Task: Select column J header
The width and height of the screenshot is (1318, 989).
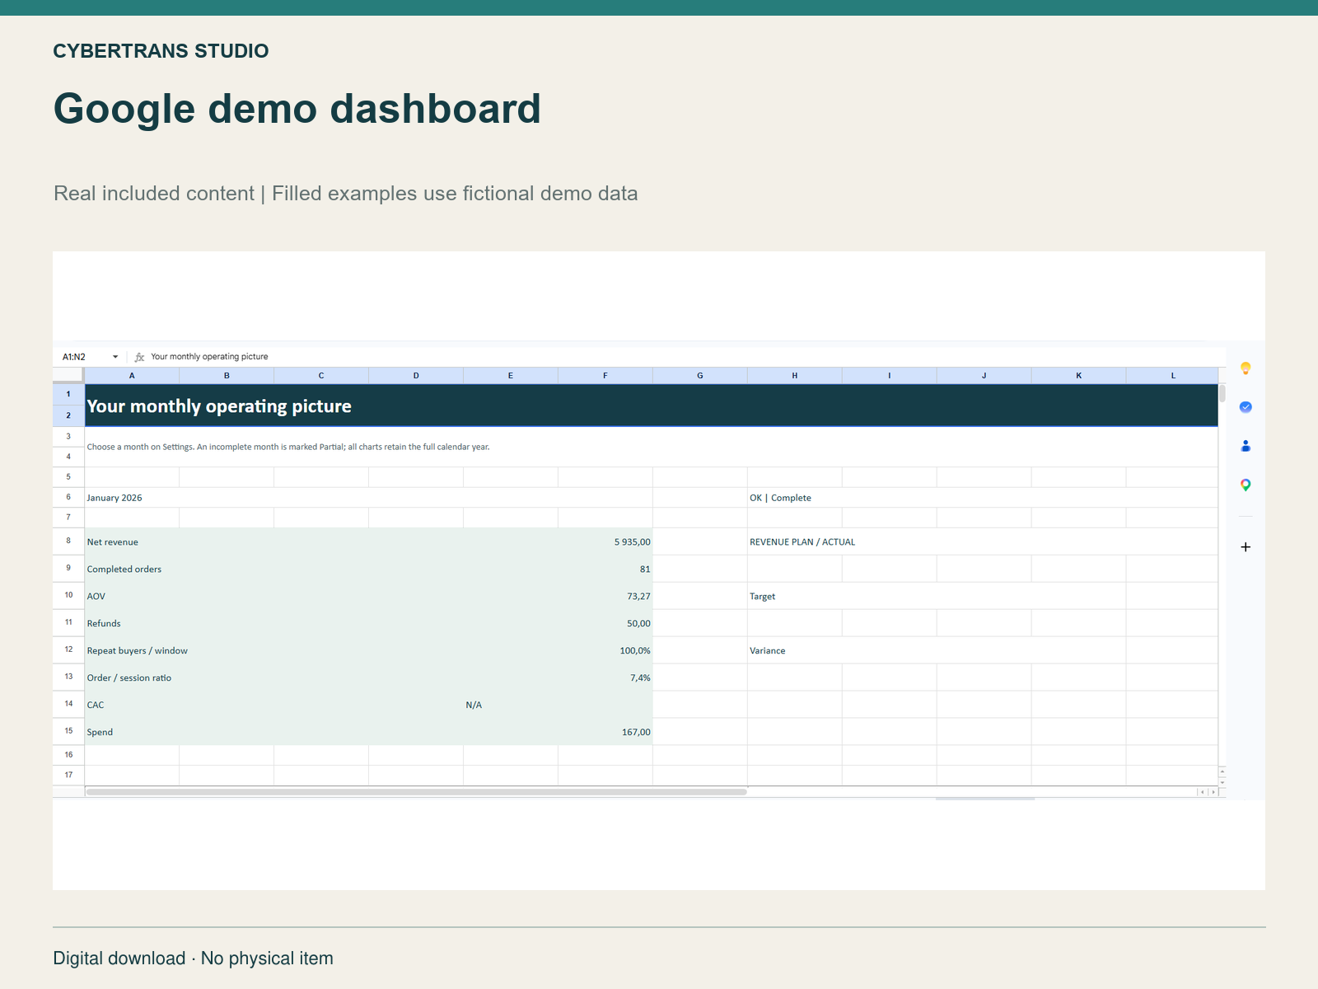Action: 984,376
